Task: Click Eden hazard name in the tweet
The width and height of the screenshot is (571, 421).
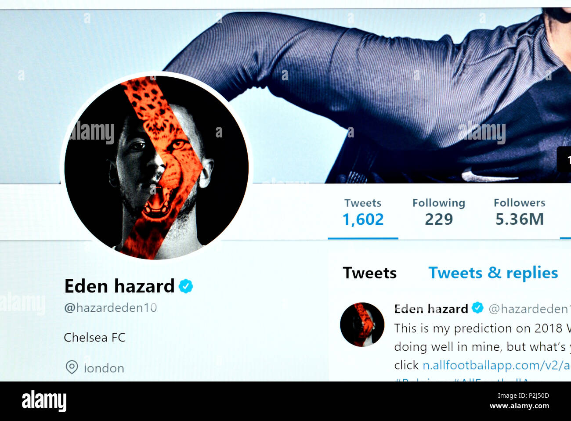Action: tap(431, 309)
